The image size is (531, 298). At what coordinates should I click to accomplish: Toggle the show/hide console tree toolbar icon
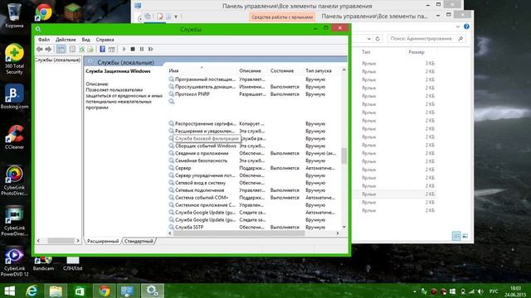(x=61, y=50)
